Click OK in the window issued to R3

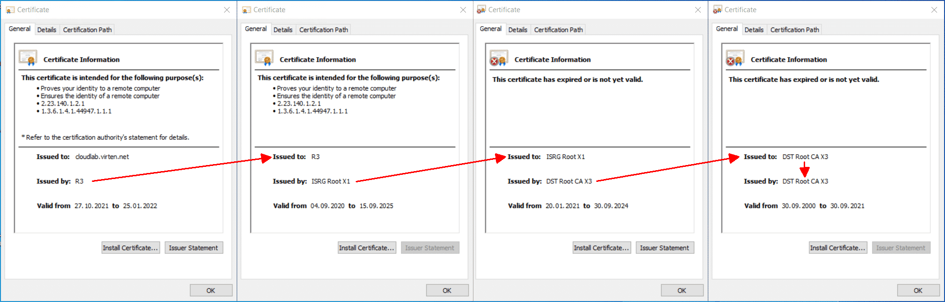point(447,290)
